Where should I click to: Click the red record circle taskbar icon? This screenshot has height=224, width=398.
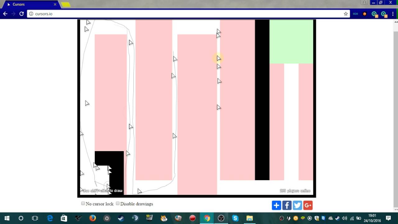click(x=192, y=218)
